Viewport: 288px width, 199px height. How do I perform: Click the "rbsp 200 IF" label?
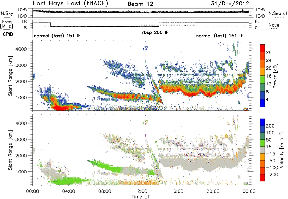[155, 32]
